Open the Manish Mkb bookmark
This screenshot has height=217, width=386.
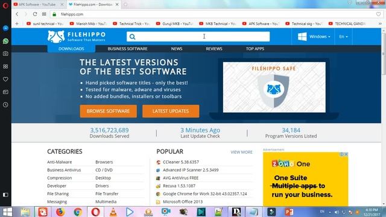[88, 24]
